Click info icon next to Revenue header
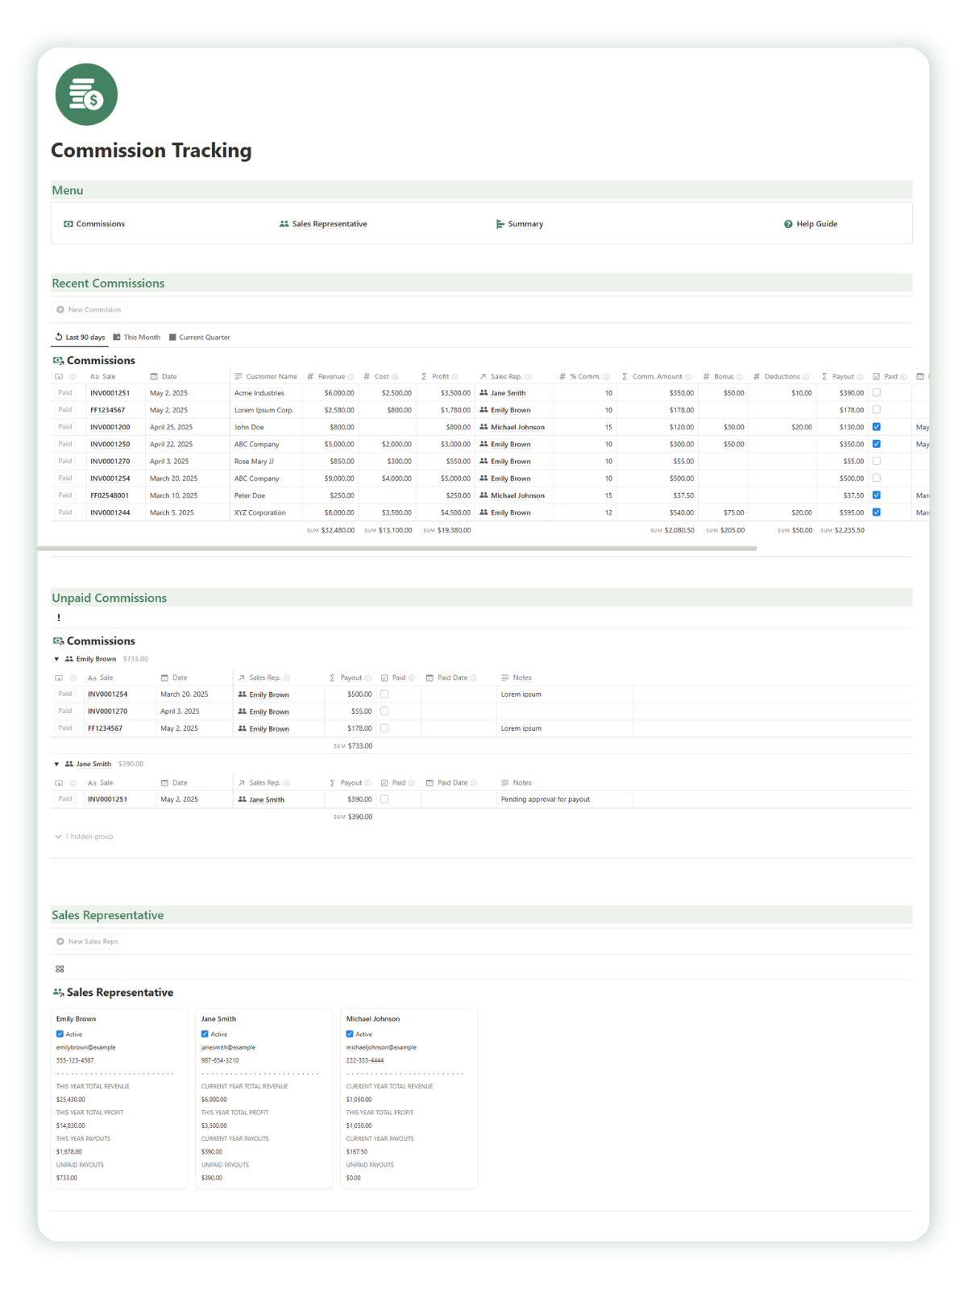This screenshot has width=967, height=1289. [351, 377]
